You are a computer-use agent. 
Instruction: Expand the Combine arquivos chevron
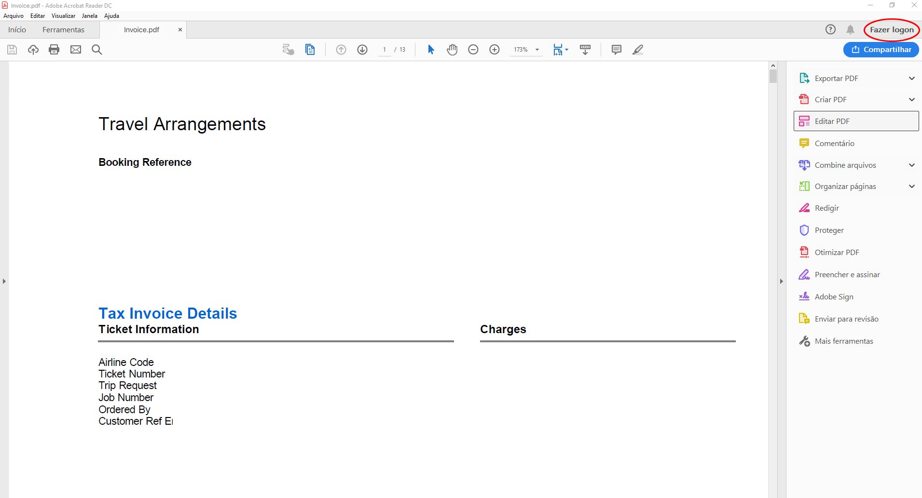[912, 165]
